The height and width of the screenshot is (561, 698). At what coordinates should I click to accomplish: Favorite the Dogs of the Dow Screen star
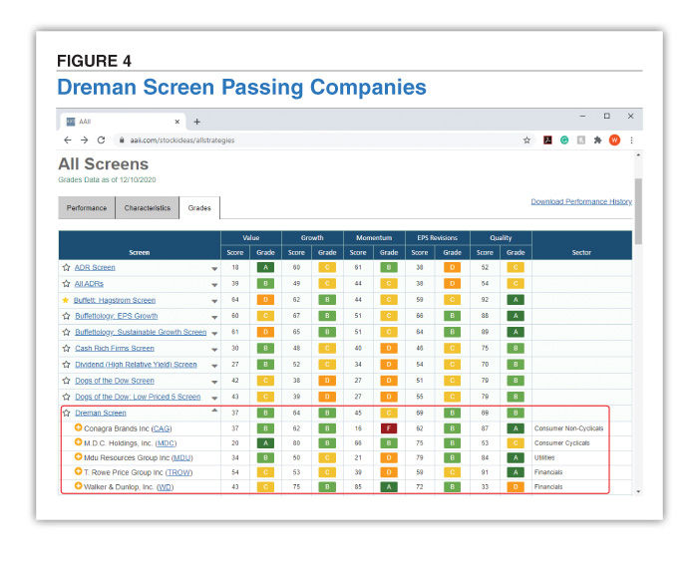(x=67, y=381)
